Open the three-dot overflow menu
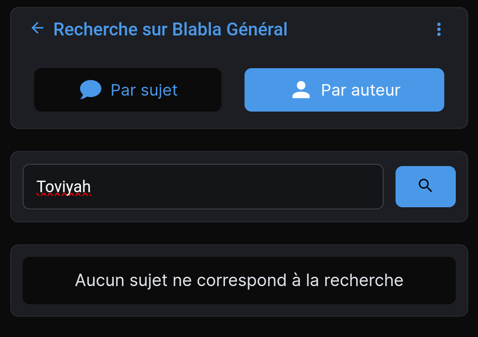Screen dimensions: 478x337 tap(438, 29)
